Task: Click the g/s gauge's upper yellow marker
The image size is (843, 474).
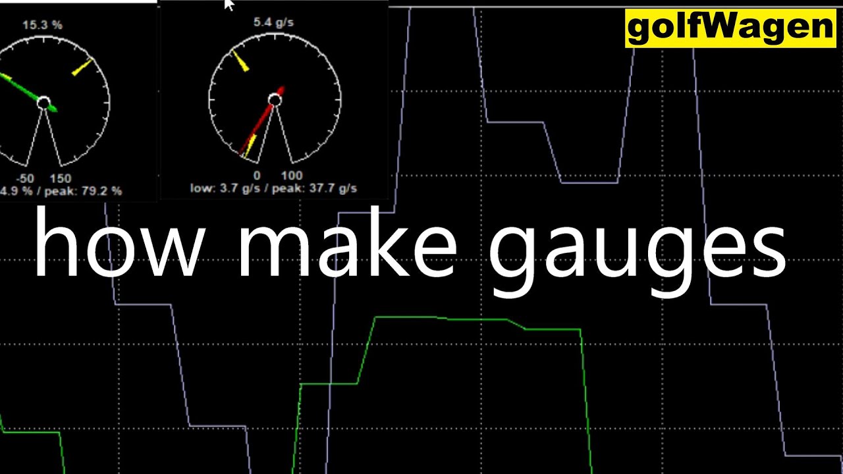Action: click(240, 61)
